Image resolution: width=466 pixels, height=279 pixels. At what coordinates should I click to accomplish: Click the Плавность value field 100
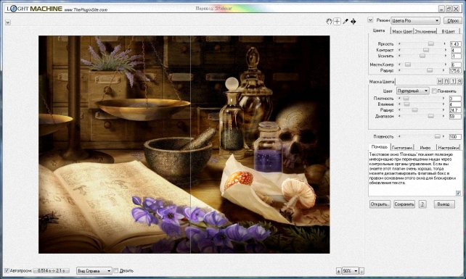pos(455,137)
